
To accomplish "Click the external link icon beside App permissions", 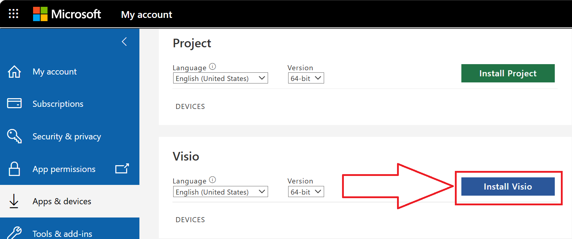I will pos(122,168).
